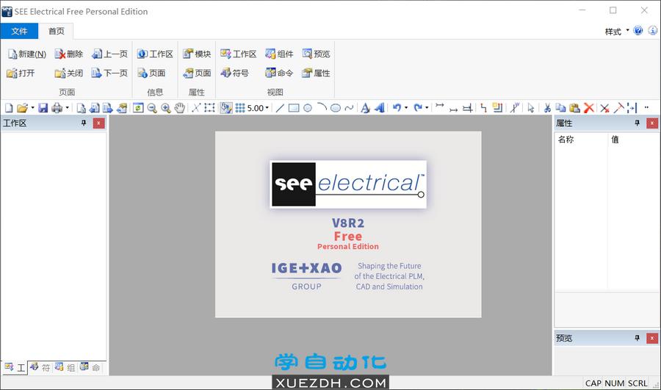661x390 pixels.
Task: Click the paste clipboard icon
Action: click(574, 108)
